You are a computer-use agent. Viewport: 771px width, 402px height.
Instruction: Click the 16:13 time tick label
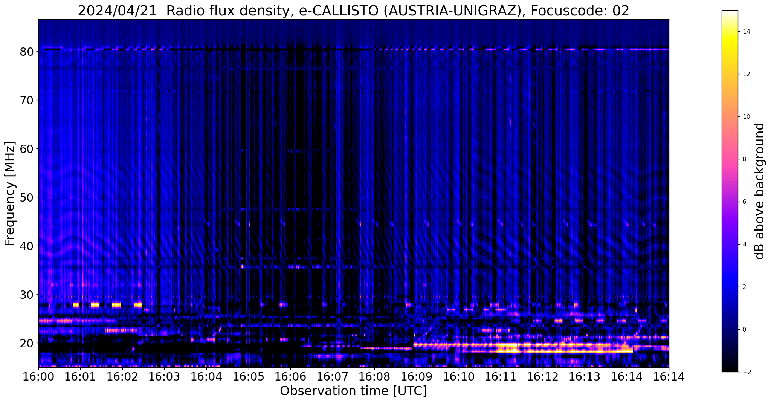click(x=585, y=376)
